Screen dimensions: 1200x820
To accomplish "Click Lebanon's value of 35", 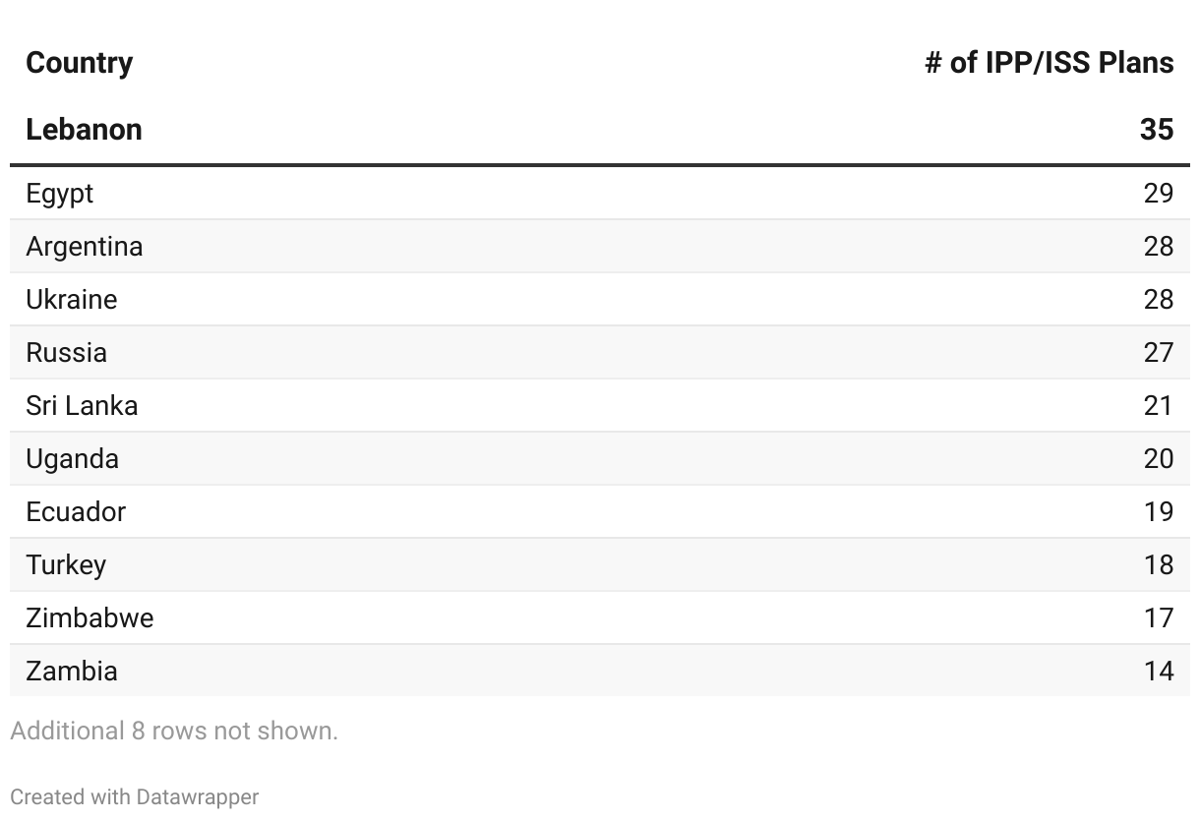I will (x=1157, y=129).
